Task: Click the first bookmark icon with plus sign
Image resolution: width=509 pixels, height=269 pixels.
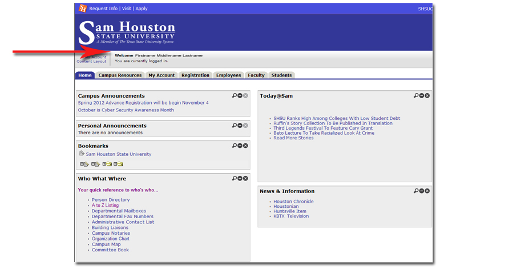Action: point(84,164)
